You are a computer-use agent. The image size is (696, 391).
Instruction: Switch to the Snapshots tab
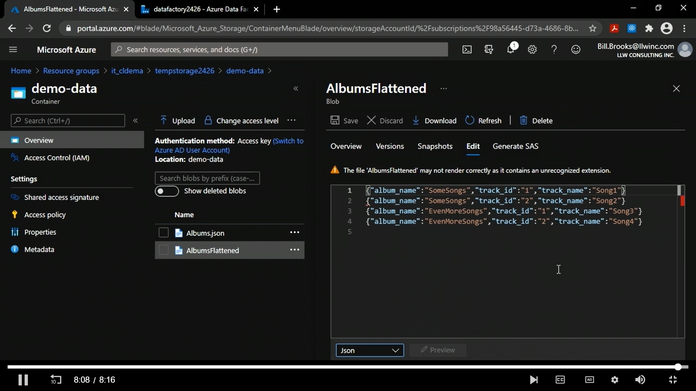pyautogui.click(x=435, y=146)
